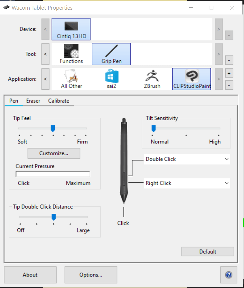Open the About dialog
Image resolution: width=244 pixels, height=288 pixels.
coord(30,275)
